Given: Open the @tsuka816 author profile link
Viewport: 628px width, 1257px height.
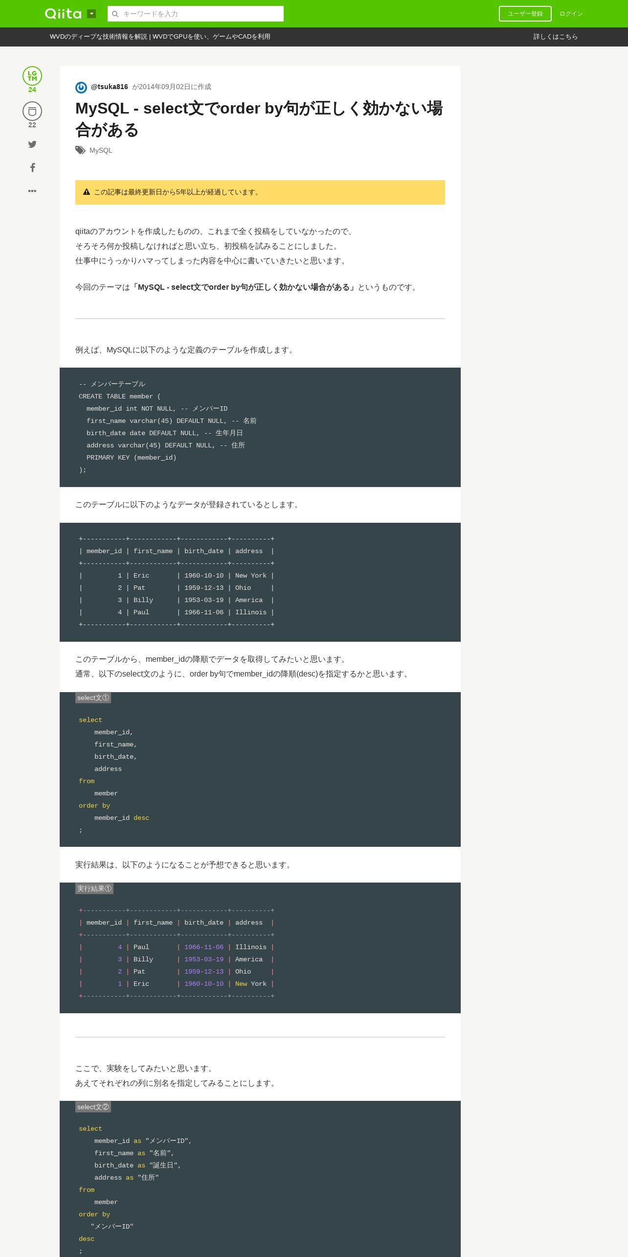Looking at the screenshot, I should [x=110, y=87].
